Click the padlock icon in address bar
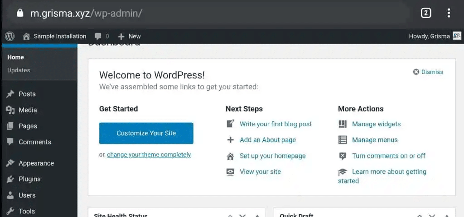This screenshot has height=217, width=464. (x=20, y=13)
